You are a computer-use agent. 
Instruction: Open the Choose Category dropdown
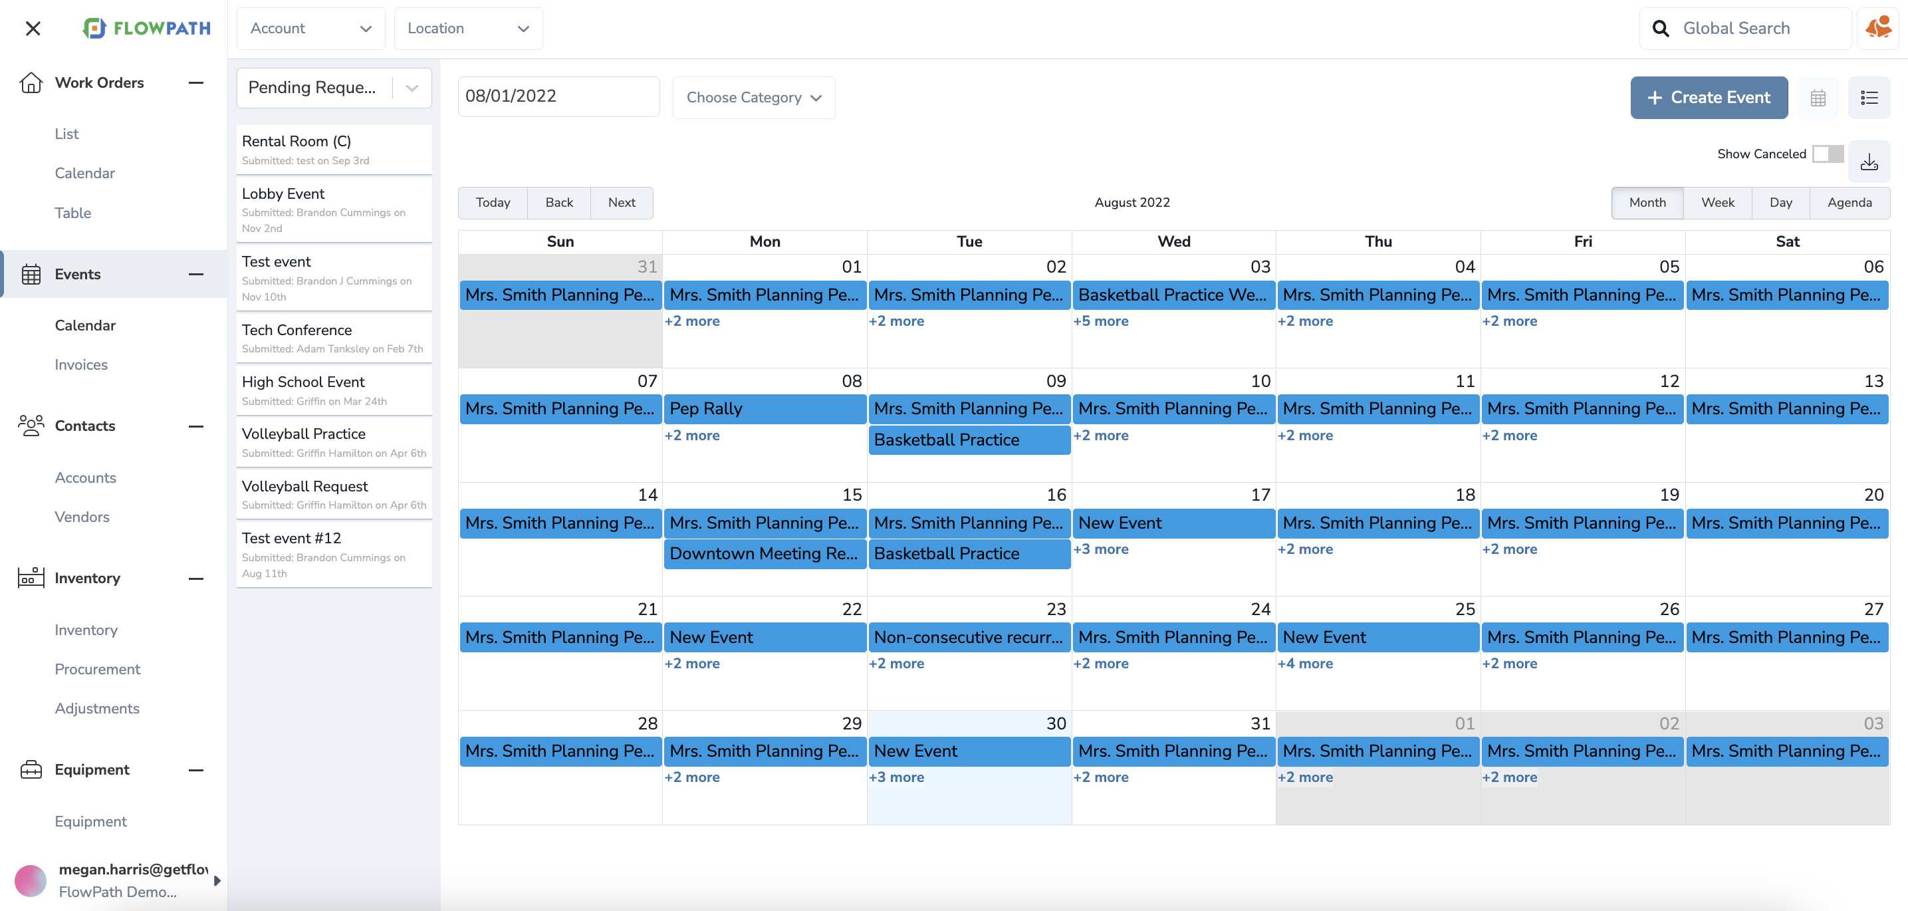(753, 97)
